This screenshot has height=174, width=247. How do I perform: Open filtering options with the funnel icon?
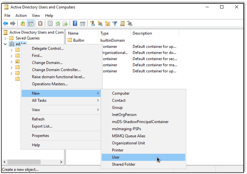point(114,23)
